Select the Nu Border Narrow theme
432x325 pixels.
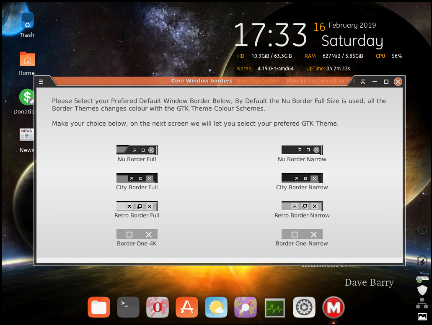302,150
